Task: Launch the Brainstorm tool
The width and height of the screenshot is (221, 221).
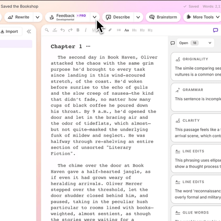Action: pyautogui.click(x=163, y=17)
